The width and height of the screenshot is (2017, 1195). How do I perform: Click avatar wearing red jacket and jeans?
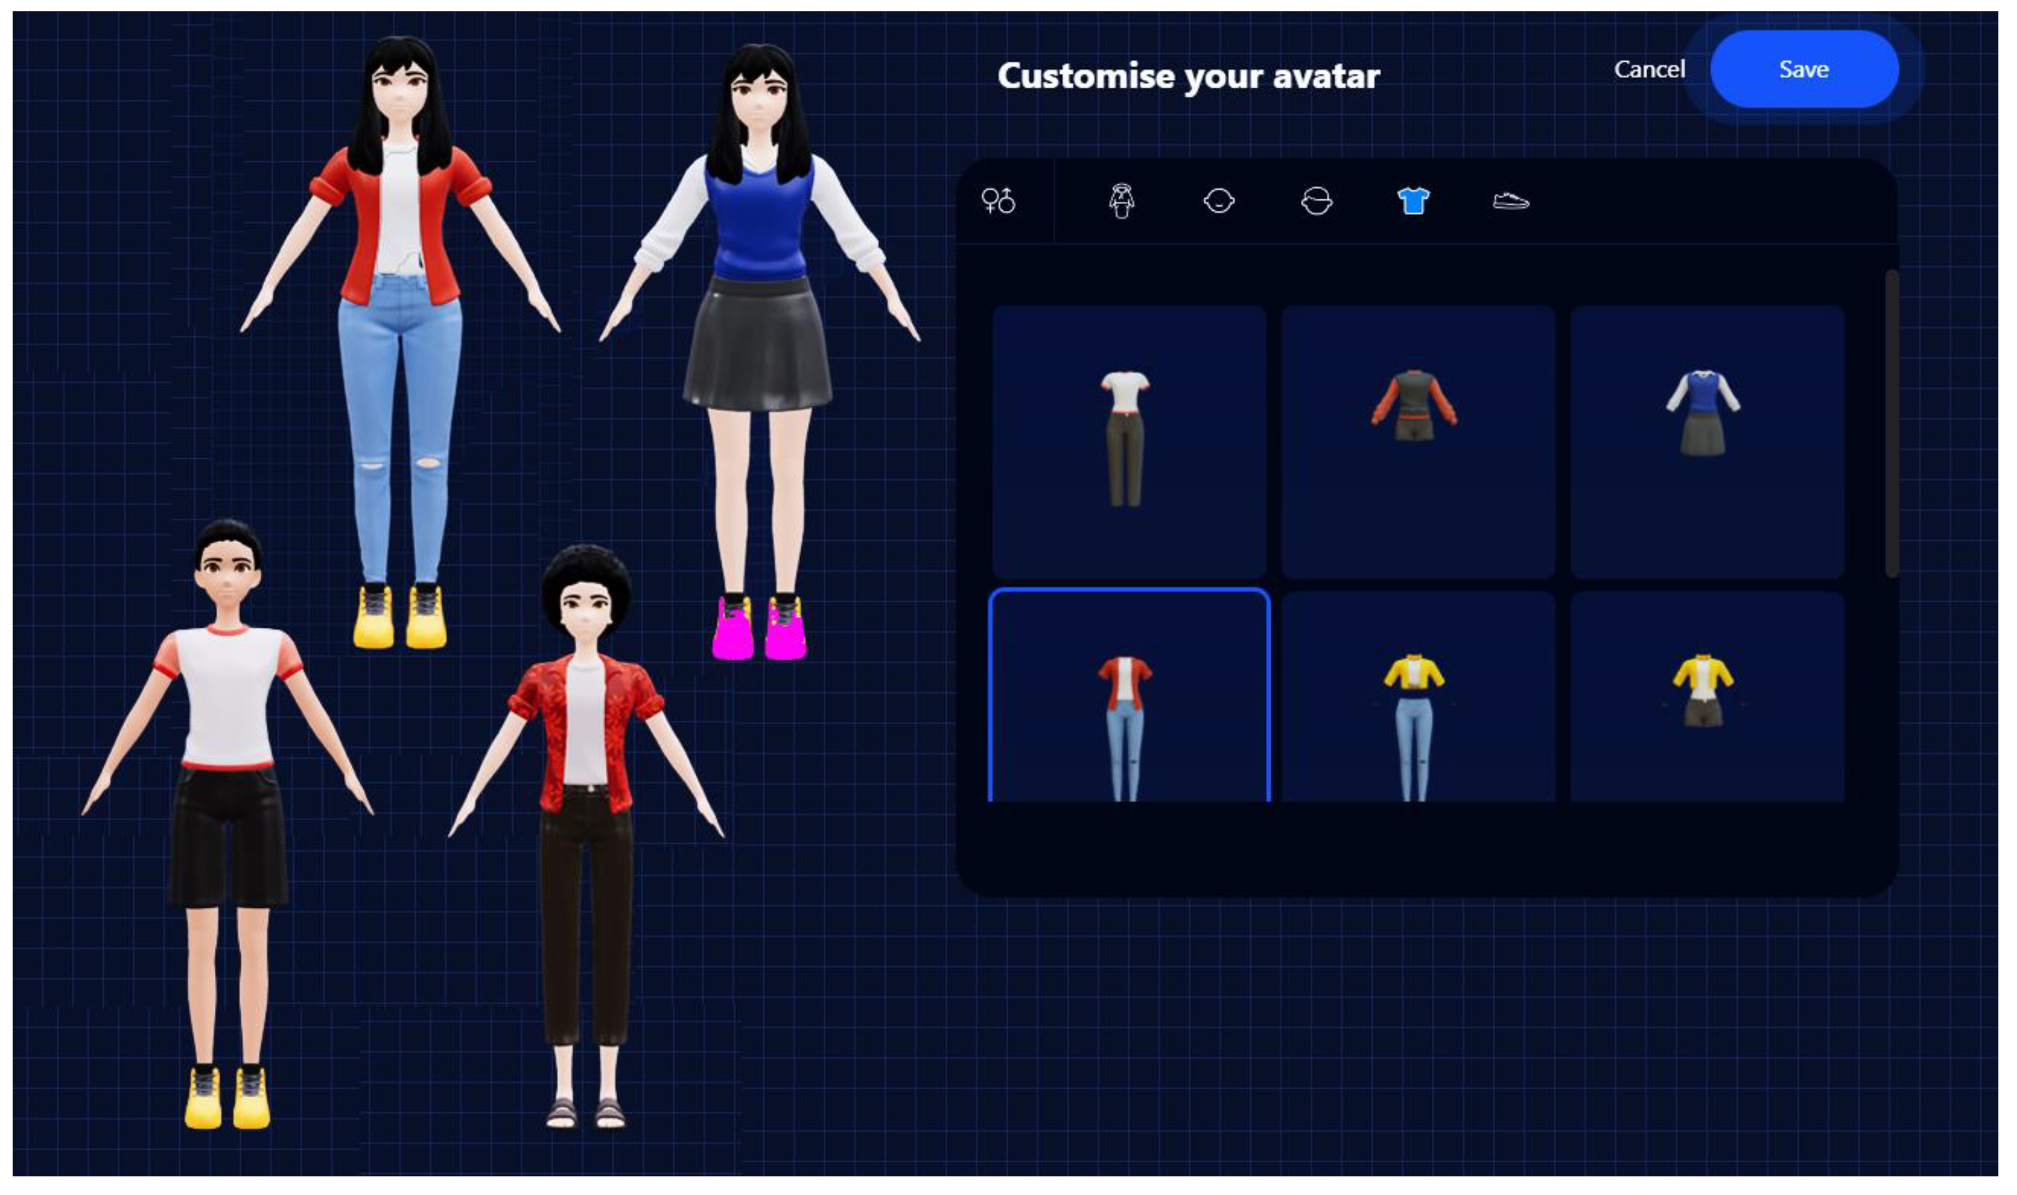[x=400, y=342]
